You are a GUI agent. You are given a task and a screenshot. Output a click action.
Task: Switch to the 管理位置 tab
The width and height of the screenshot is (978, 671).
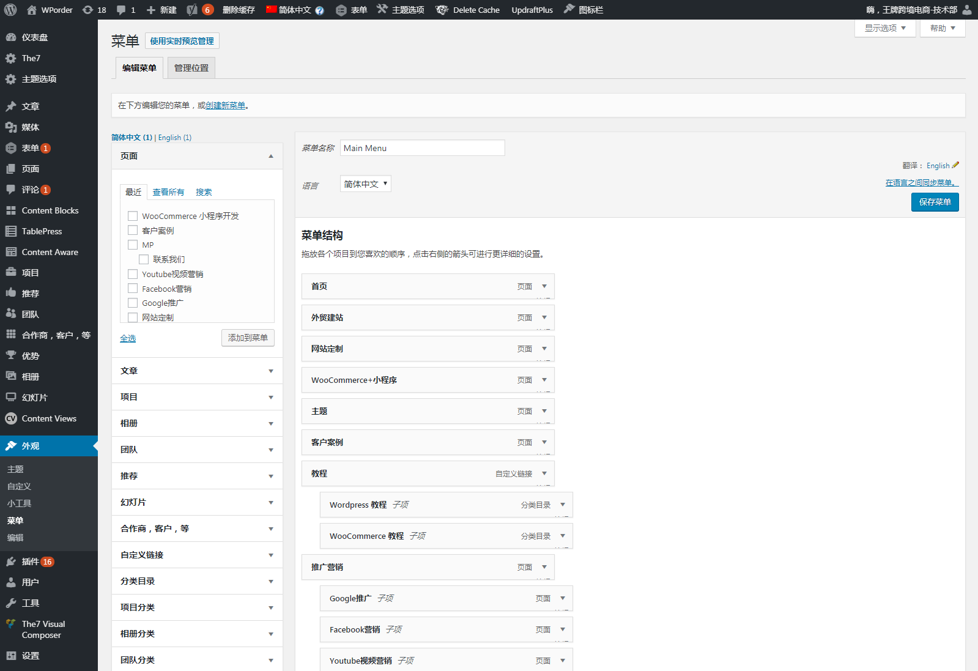tap(191, 68)
